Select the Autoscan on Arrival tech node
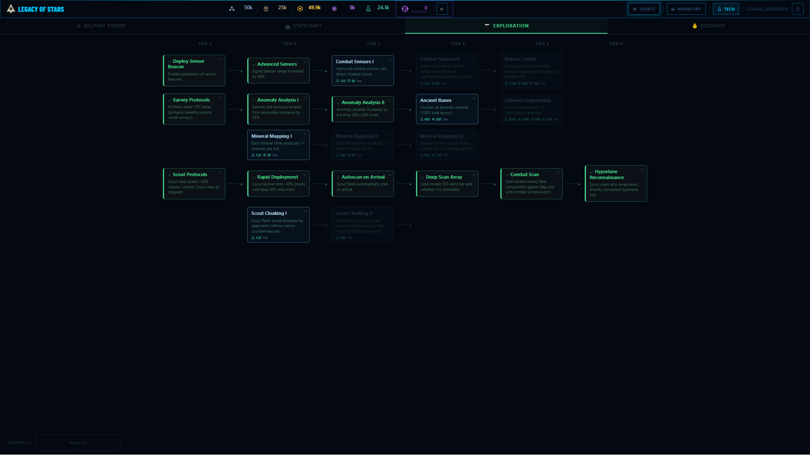This screenshot has height=455, width=810. tap(363, 184)
